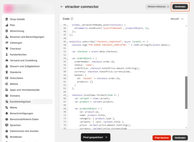Click the top Verbinden button

[x=180, y=7]
